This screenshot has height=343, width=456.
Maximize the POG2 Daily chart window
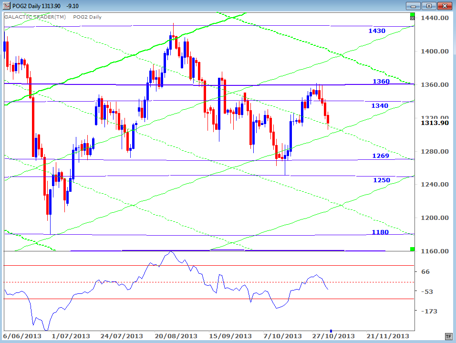pos(429,6)
